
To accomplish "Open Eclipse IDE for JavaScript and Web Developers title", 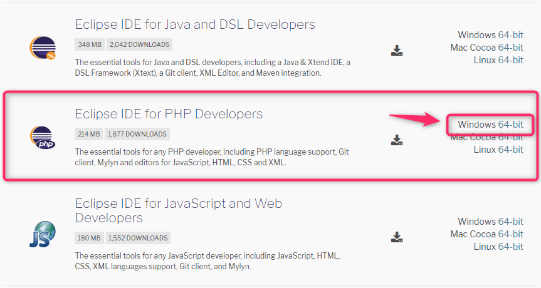I will [x=179, y=210].
